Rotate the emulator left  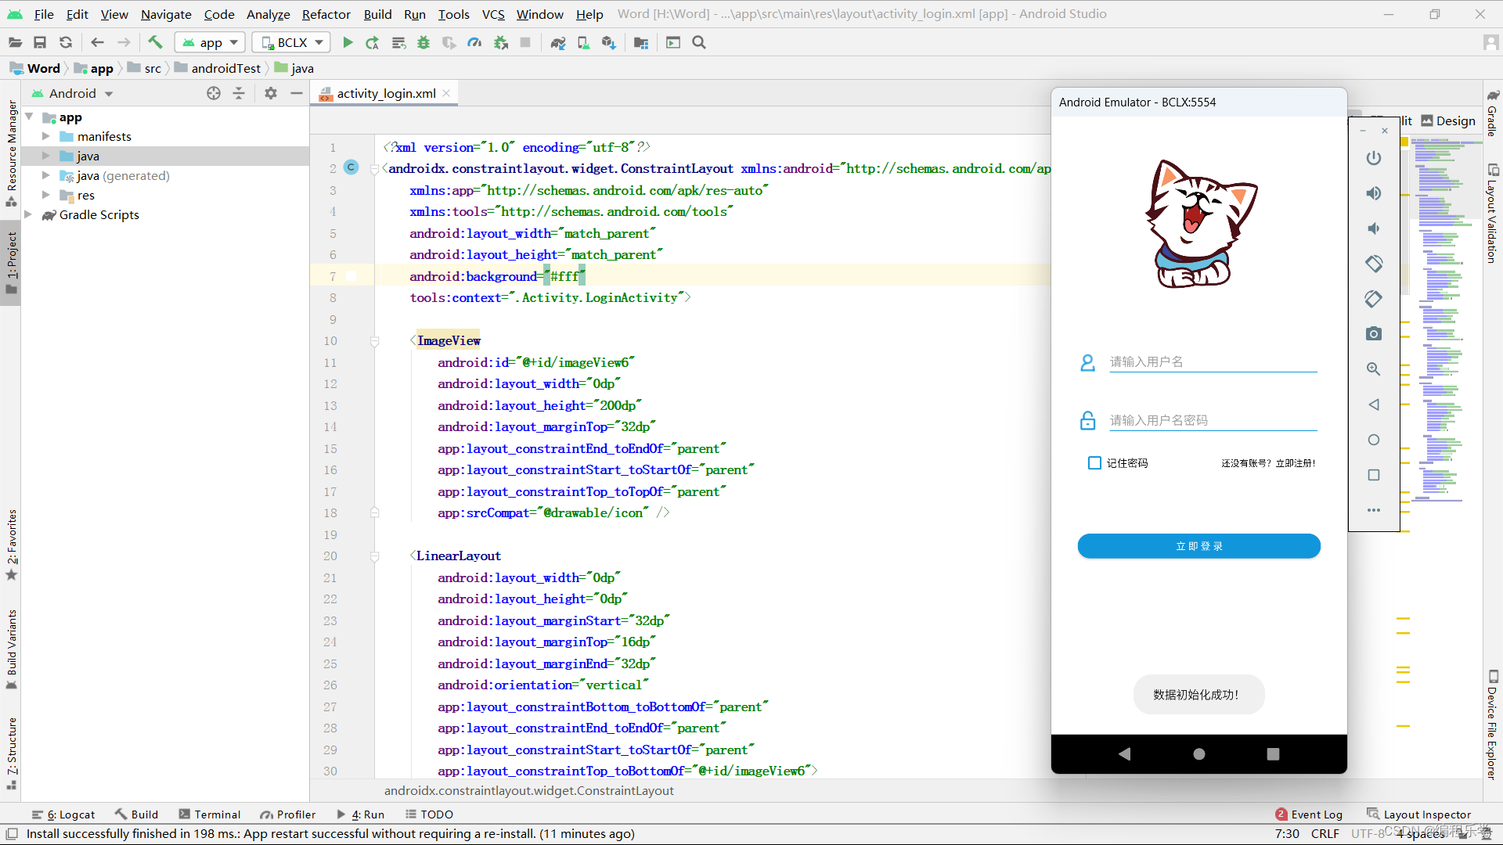point(1373,264)
